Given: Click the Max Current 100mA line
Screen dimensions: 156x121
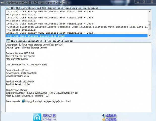Looking at the screenshot, I should [17, 59].
